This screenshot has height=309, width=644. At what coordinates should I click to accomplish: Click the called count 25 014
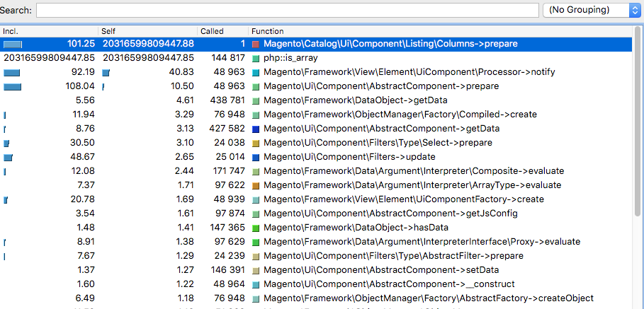(230, 157)
